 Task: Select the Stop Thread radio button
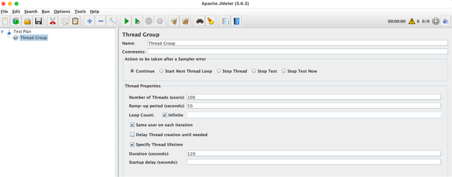click(219, 71)
